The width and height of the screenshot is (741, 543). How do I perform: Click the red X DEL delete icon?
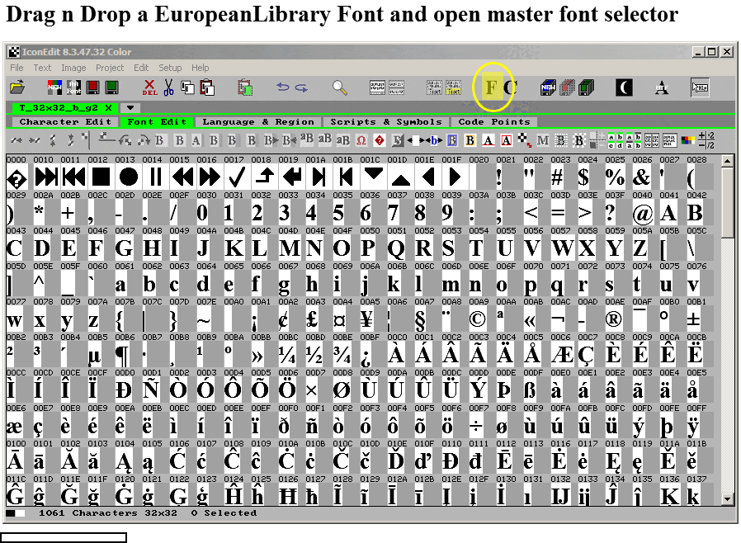[x=150, y=87]
